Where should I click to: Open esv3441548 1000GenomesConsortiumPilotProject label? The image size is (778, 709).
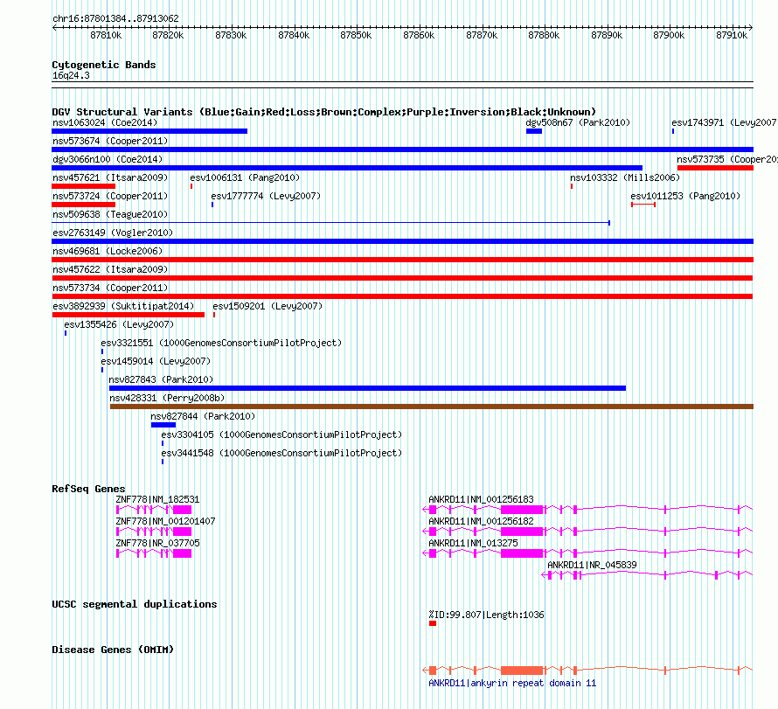coord(281,453)
